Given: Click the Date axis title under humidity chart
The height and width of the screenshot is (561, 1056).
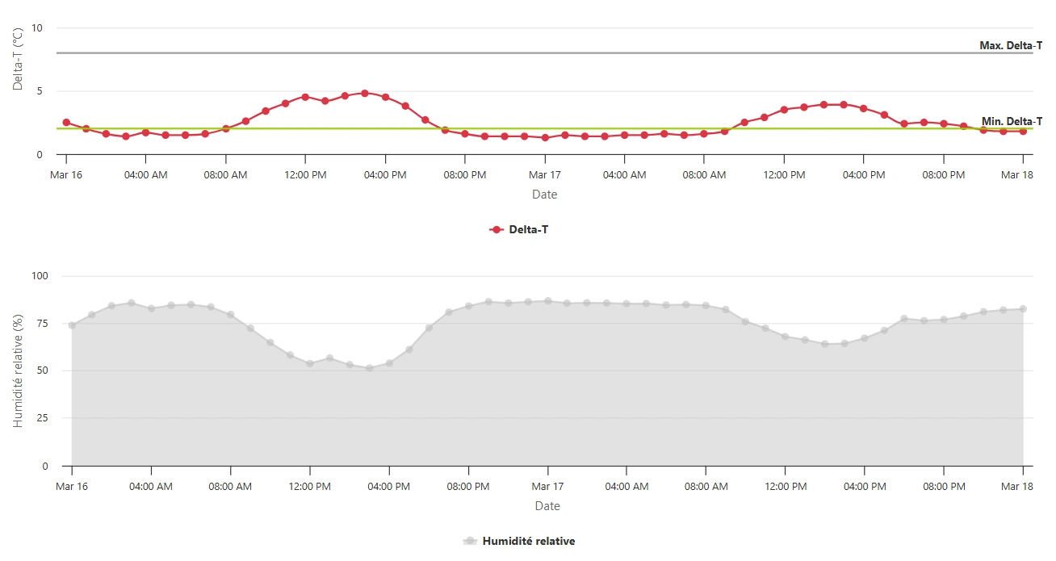Looking at the screenshot, I should pyautogui.click(x=547, y=506).
